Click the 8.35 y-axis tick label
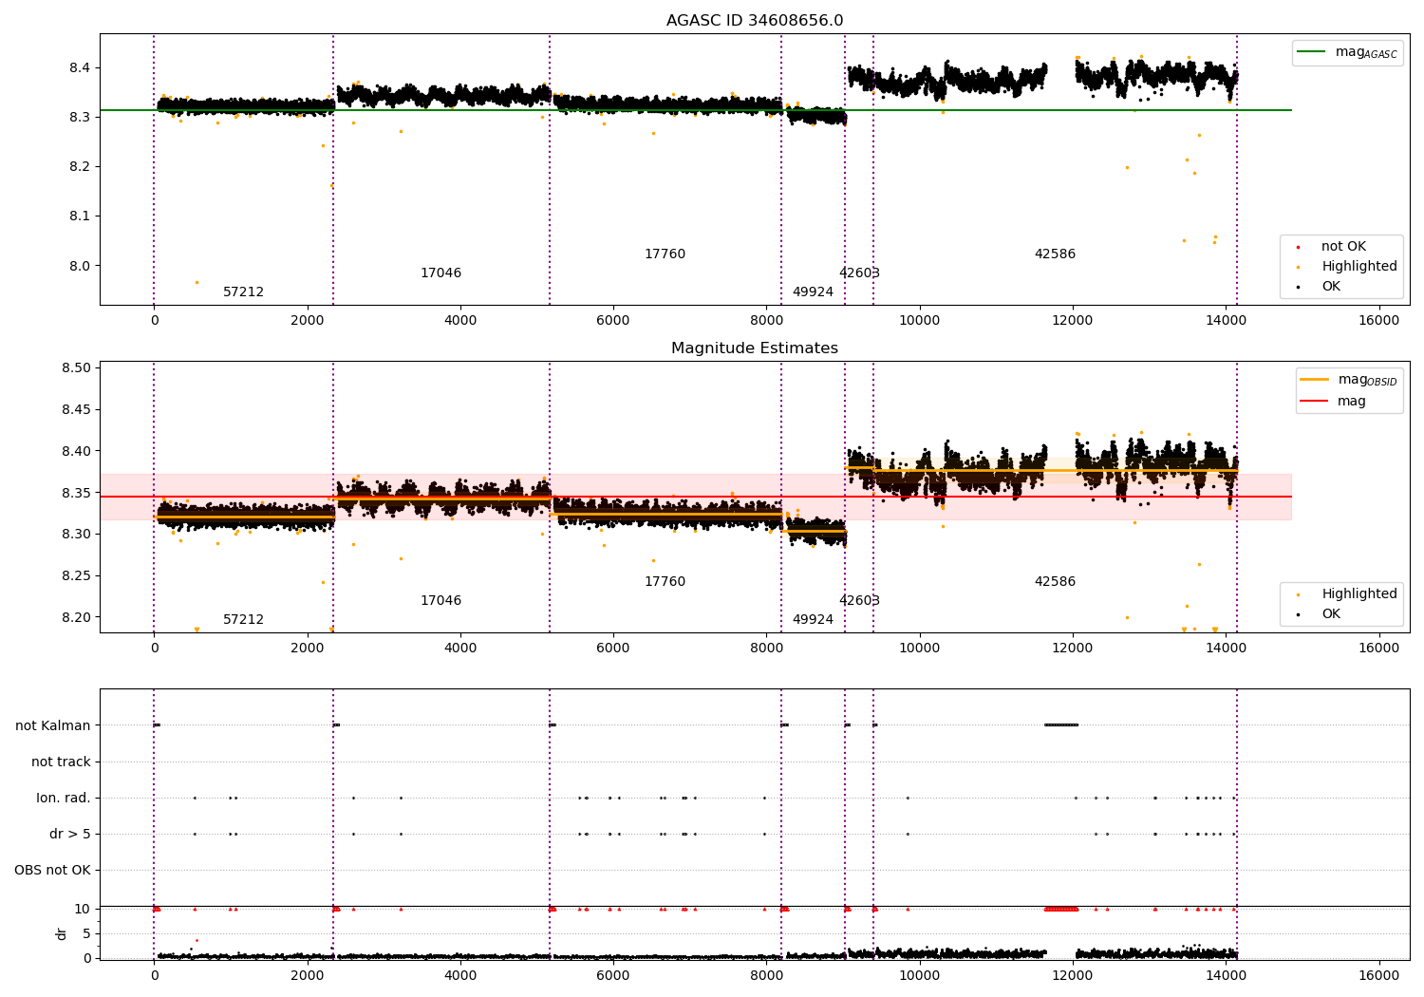 76,493
